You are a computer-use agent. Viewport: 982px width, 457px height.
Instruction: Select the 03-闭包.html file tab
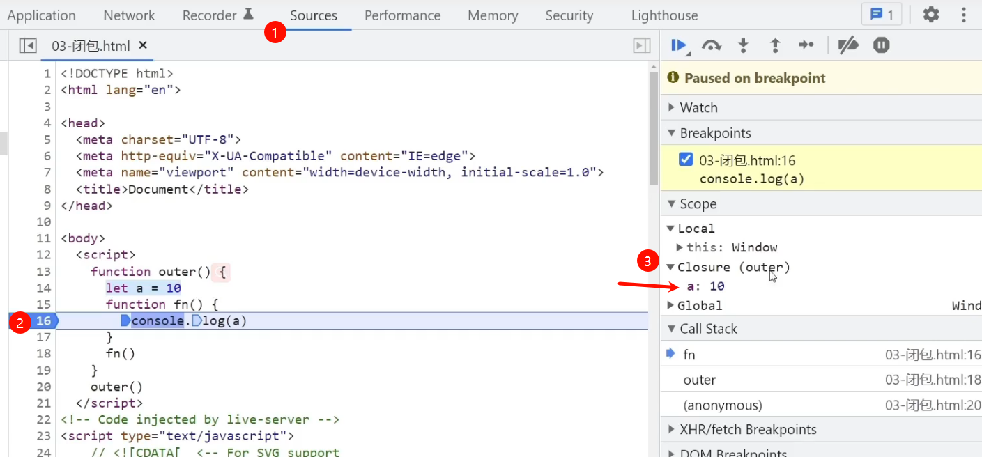(x=91, y=46)
